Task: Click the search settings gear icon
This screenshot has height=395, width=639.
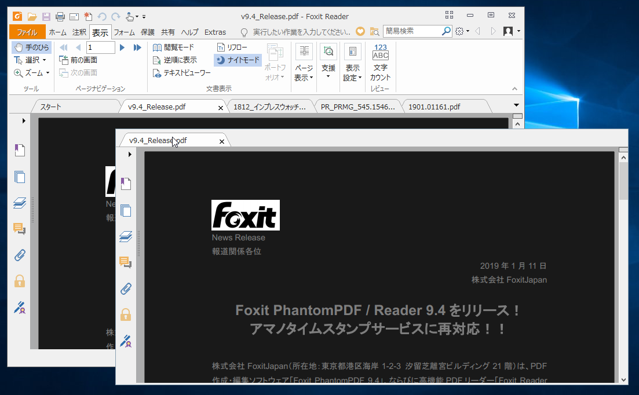Action: point(459,31)
